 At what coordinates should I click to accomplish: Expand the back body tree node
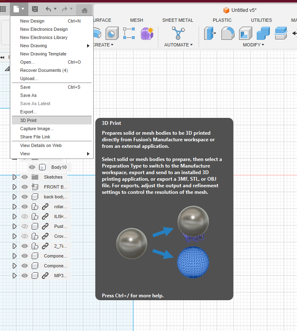14,197
